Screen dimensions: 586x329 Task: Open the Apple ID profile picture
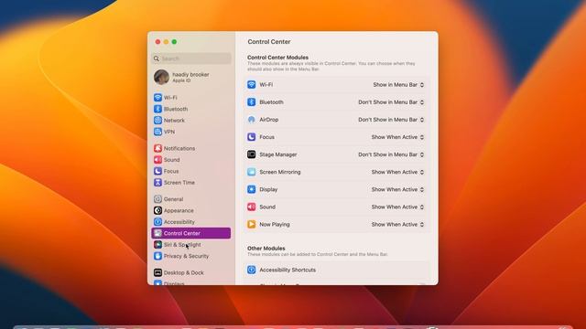click(161, 77)
